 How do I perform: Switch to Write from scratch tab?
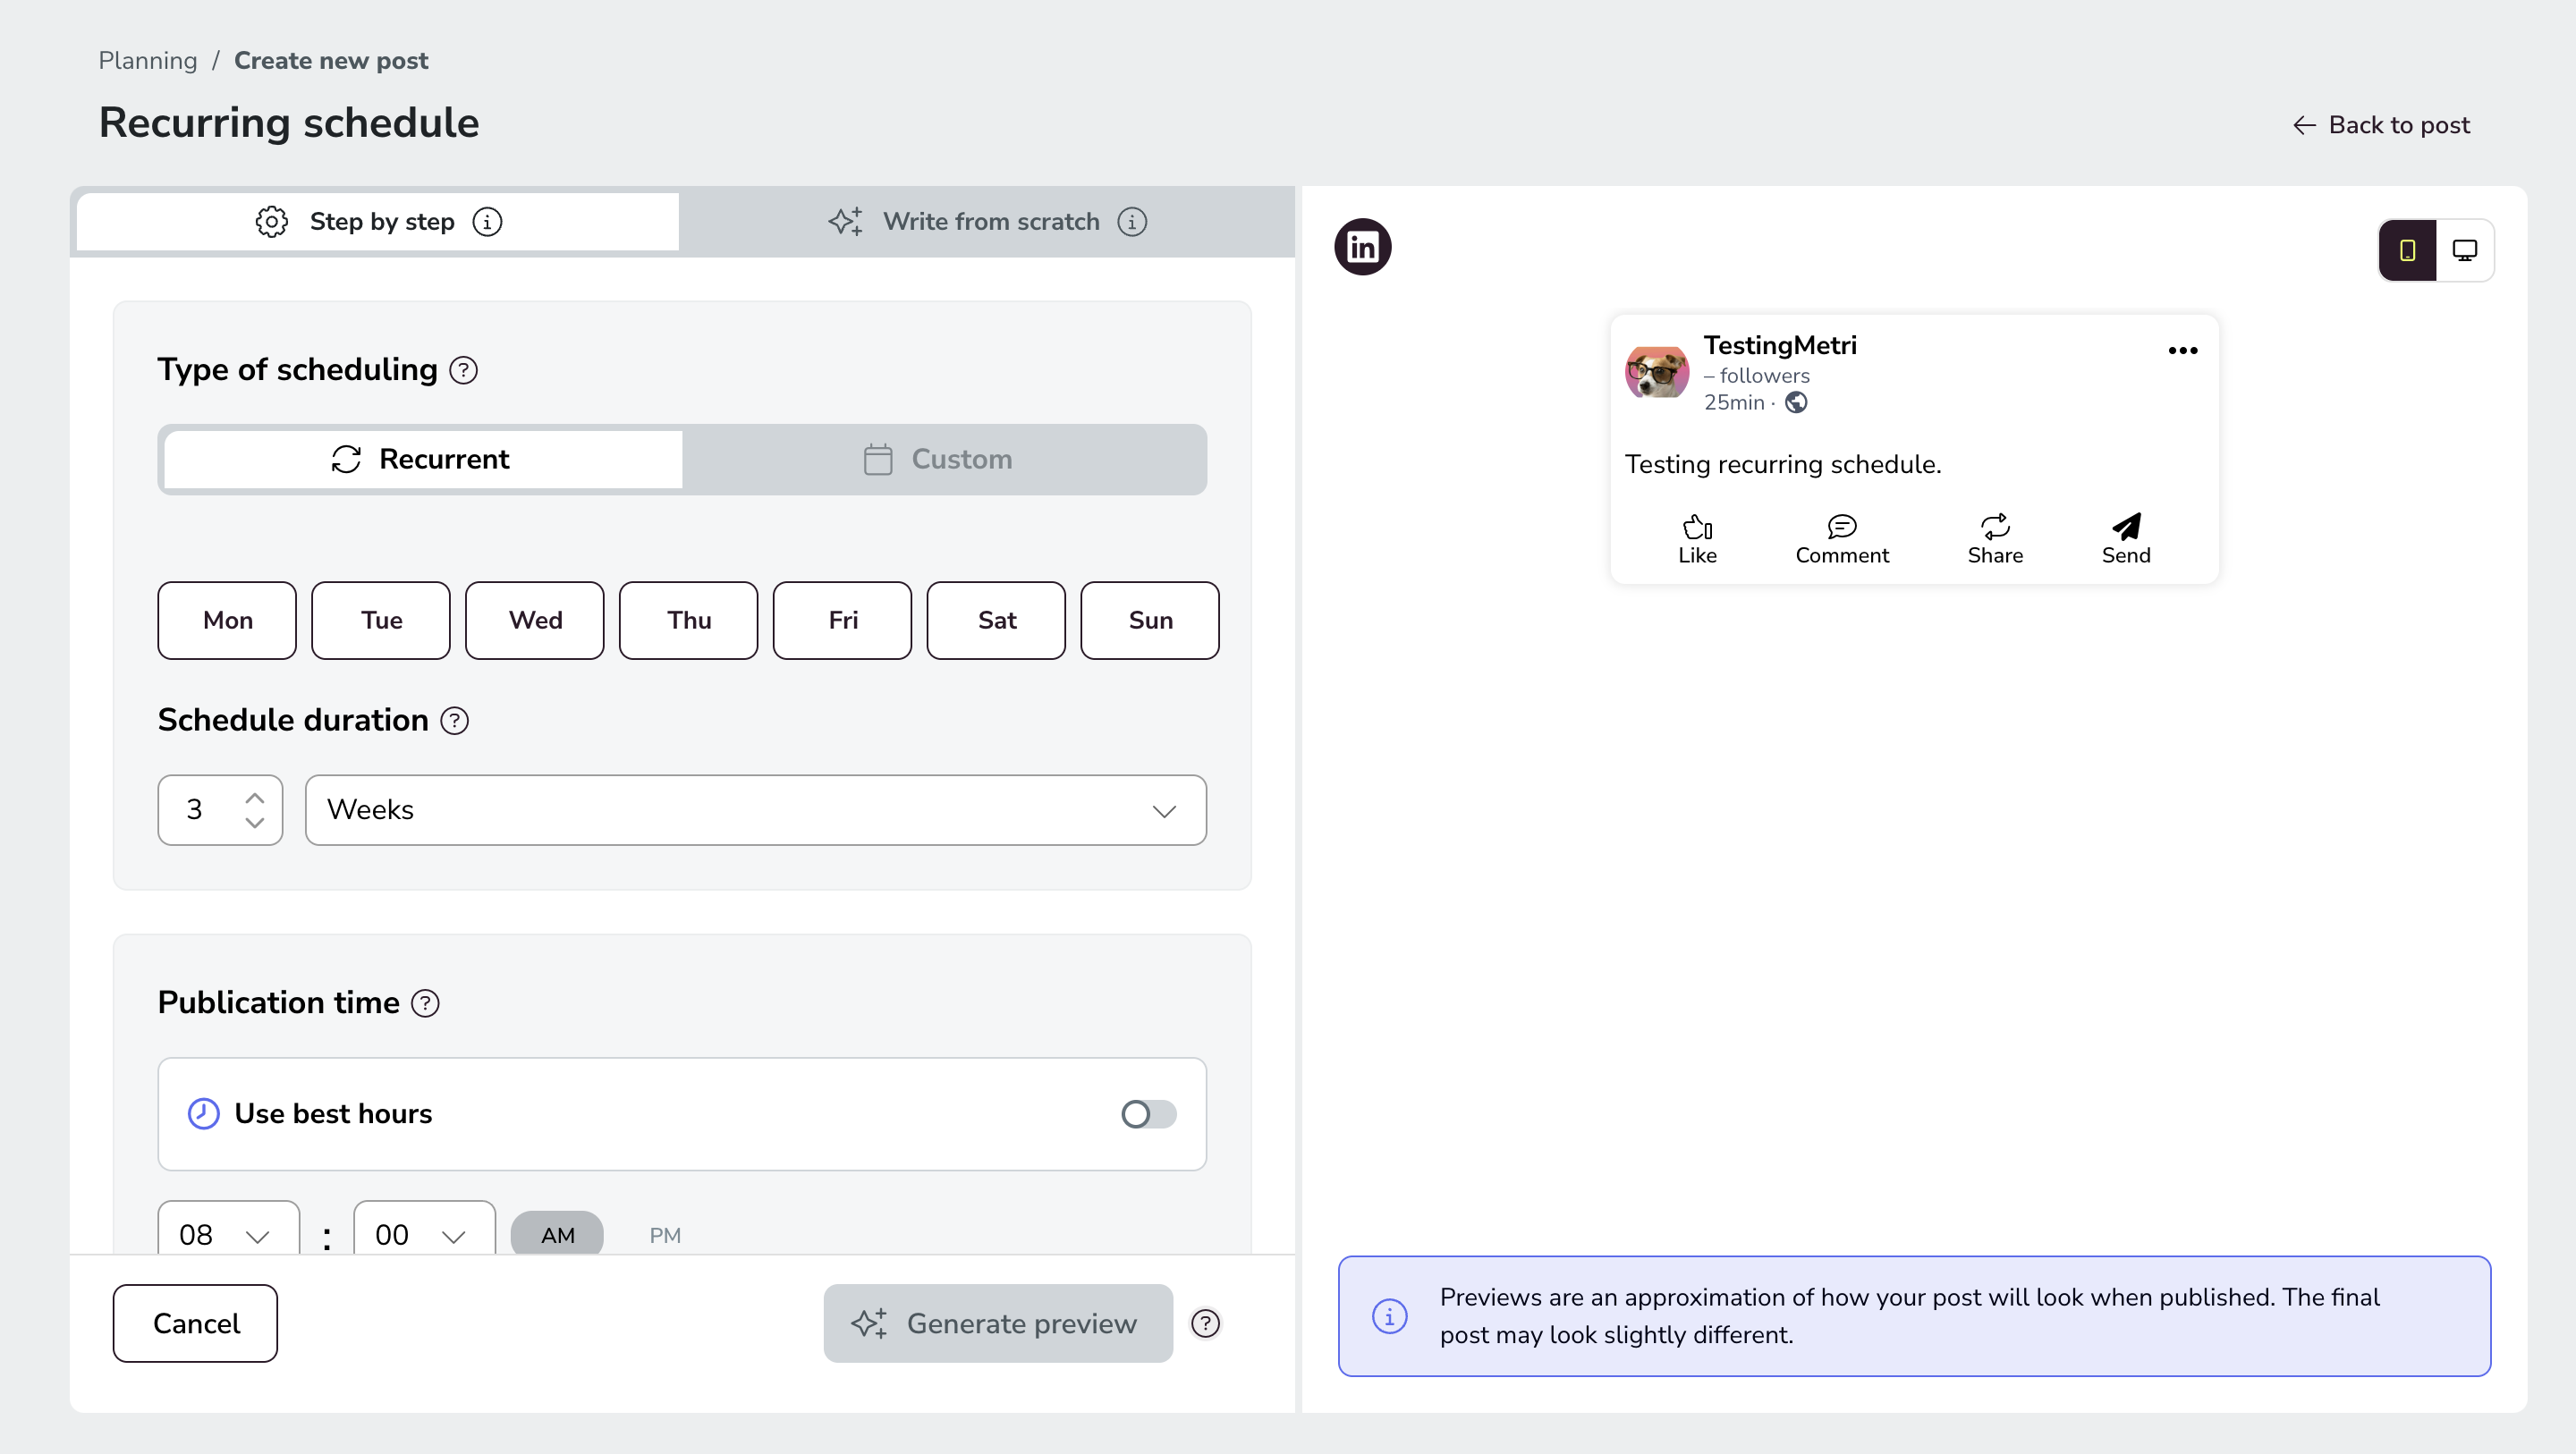tap(987, 222)
